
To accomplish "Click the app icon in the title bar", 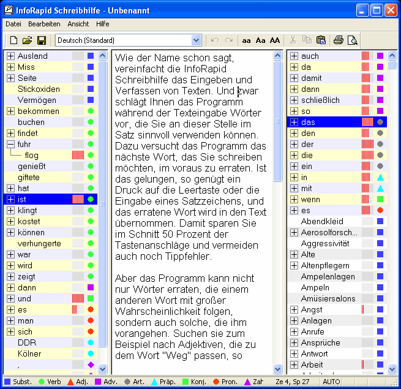I will click(8, 10).
